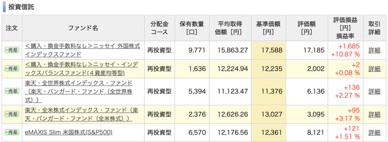Click 売却 button for ニッセイ インデックスバランスファンド
The height and width of the screenshot is (142, 388).
12,68
